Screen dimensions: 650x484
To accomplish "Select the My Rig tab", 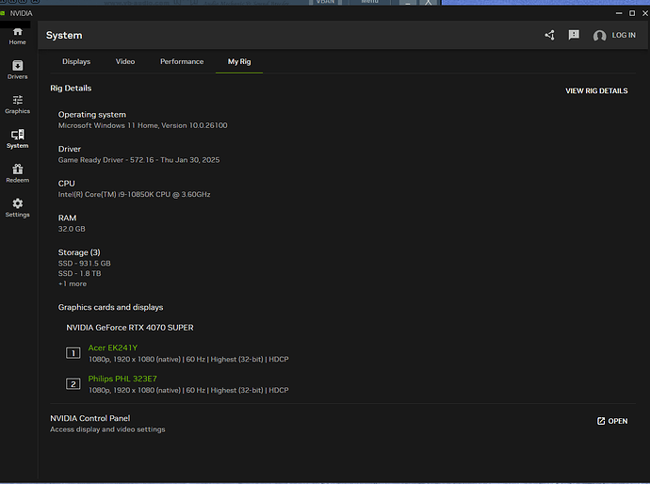I will tap(239, 62).
